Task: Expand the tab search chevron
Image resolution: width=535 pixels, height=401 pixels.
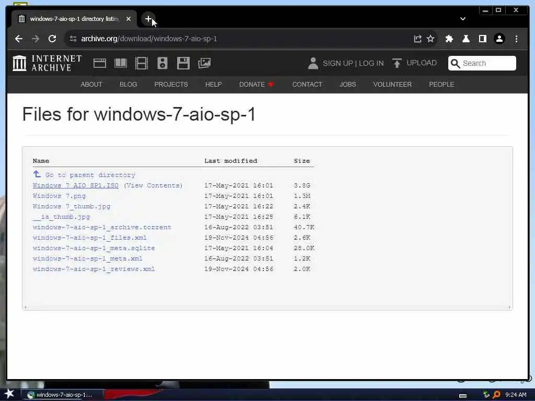Action: 463,19
